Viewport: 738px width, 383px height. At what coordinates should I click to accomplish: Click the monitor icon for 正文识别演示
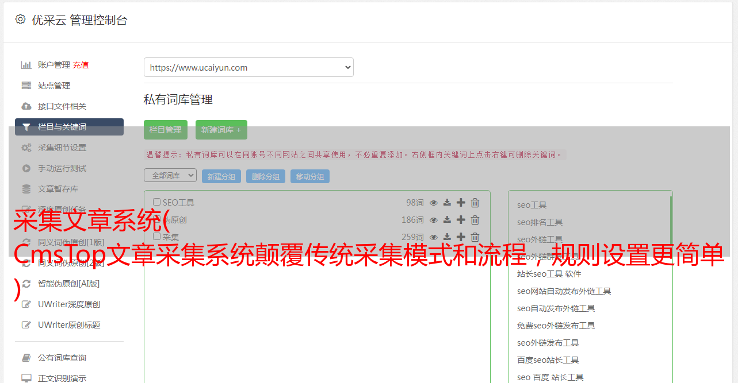point(26,378)
